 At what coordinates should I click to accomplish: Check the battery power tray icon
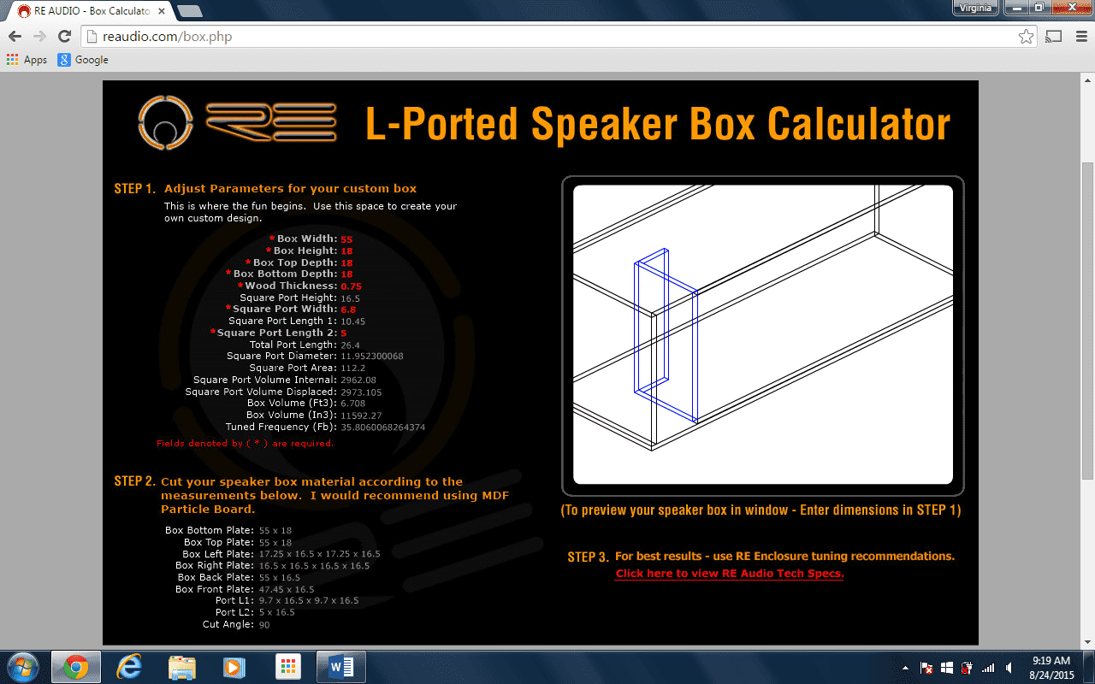click(x=967, y=668)
